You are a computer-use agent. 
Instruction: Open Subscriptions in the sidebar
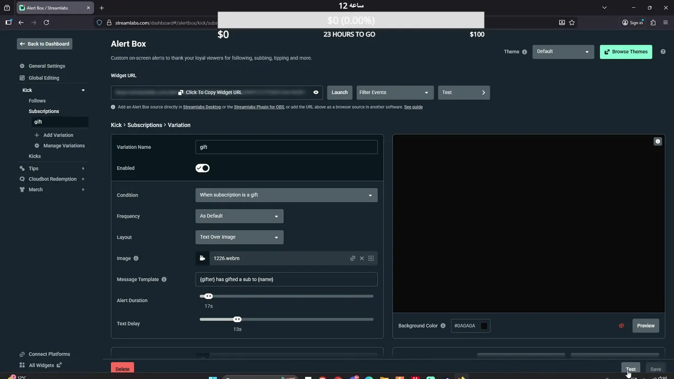[44, 111]
